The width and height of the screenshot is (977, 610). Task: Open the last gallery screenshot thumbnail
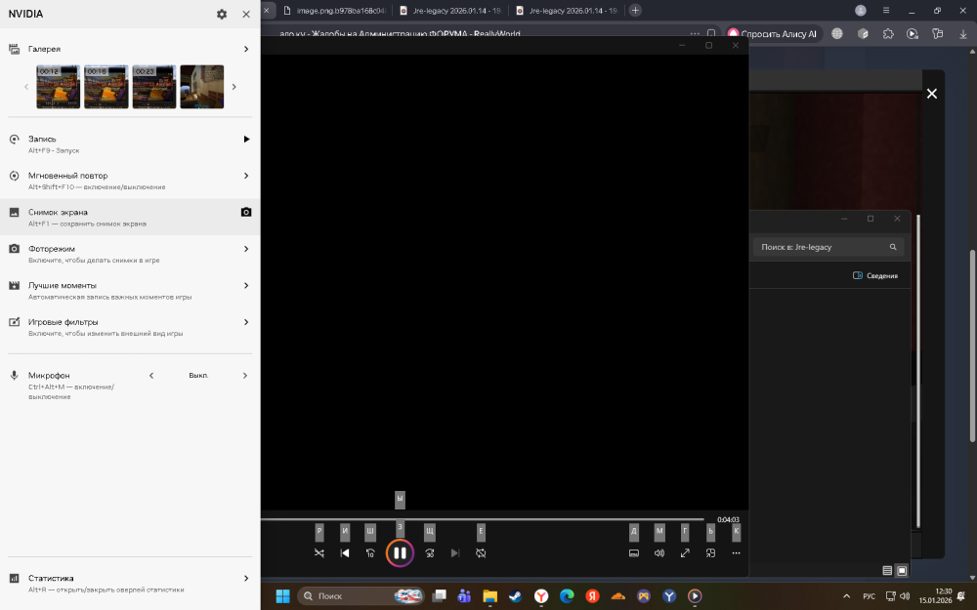coord(202,87)
